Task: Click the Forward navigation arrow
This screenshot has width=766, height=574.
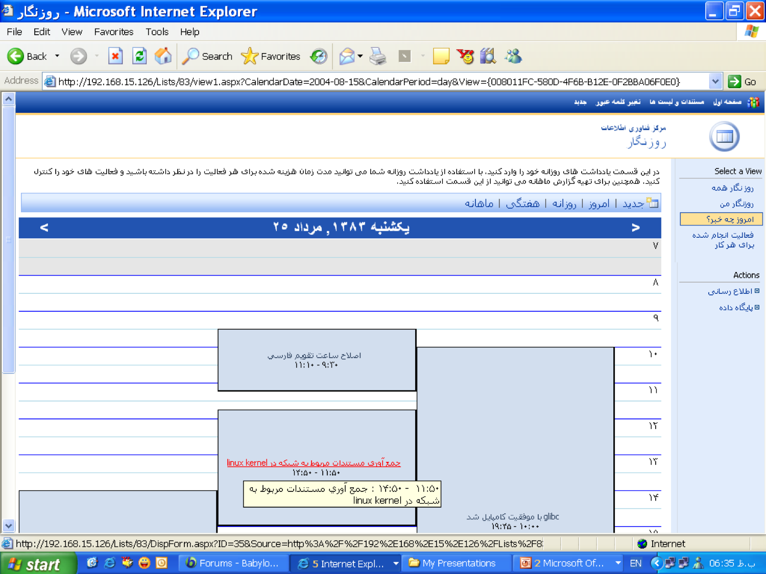Action: (79, 56)
